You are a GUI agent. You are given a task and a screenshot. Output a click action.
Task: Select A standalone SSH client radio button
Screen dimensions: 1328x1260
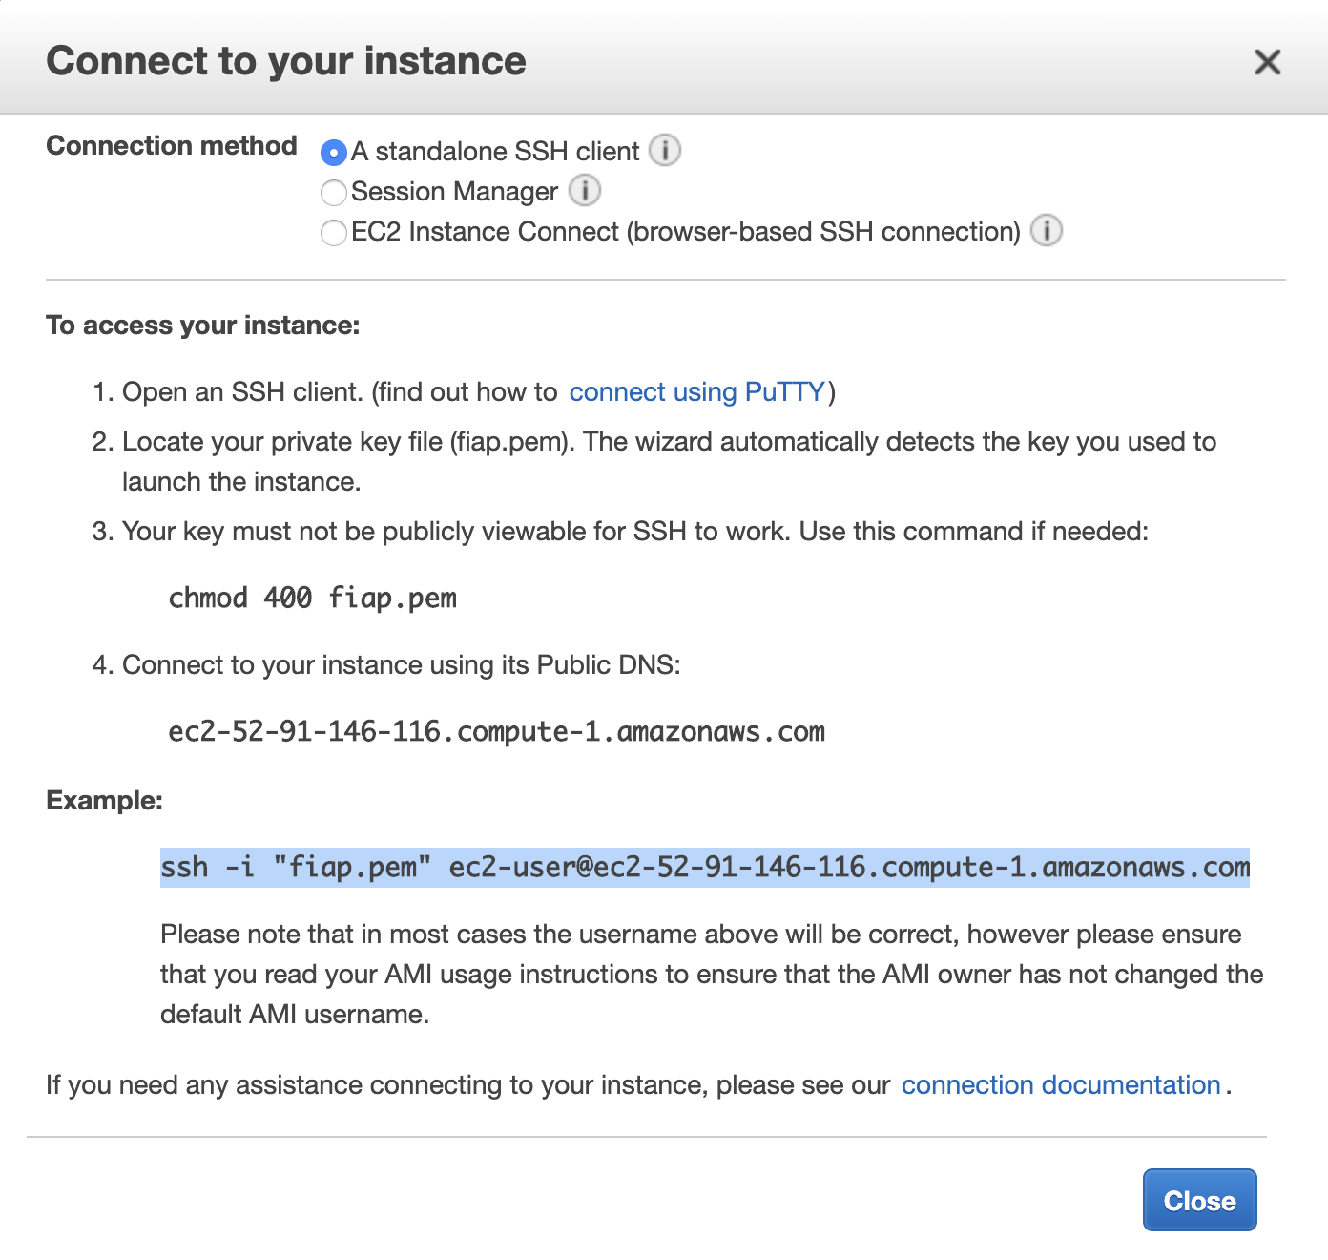334,152
